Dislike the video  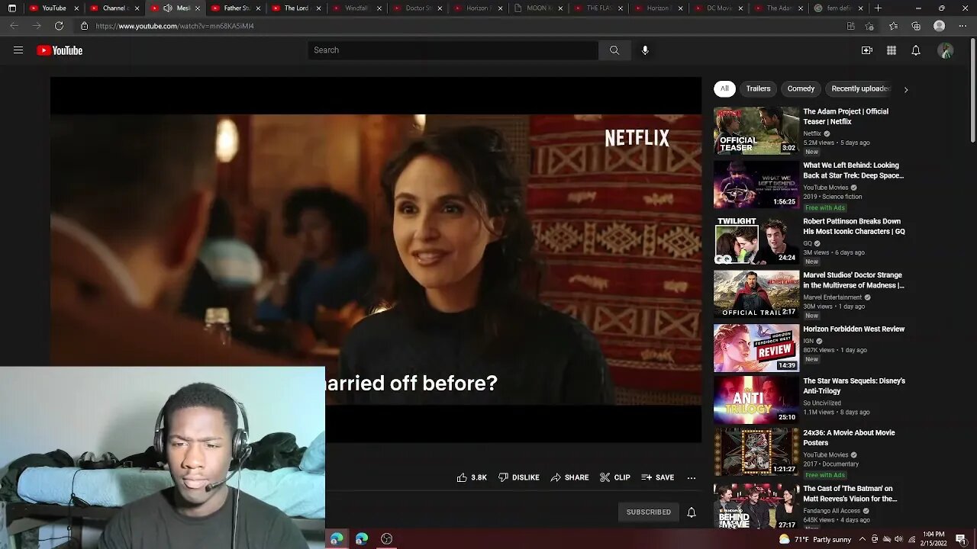(x=519, y=477)
